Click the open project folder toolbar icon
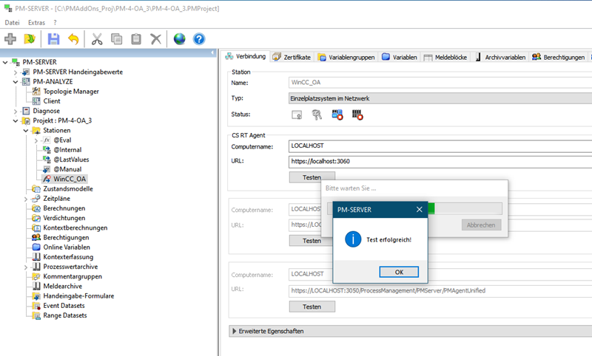The image size is (592, 356). point(30,39)
